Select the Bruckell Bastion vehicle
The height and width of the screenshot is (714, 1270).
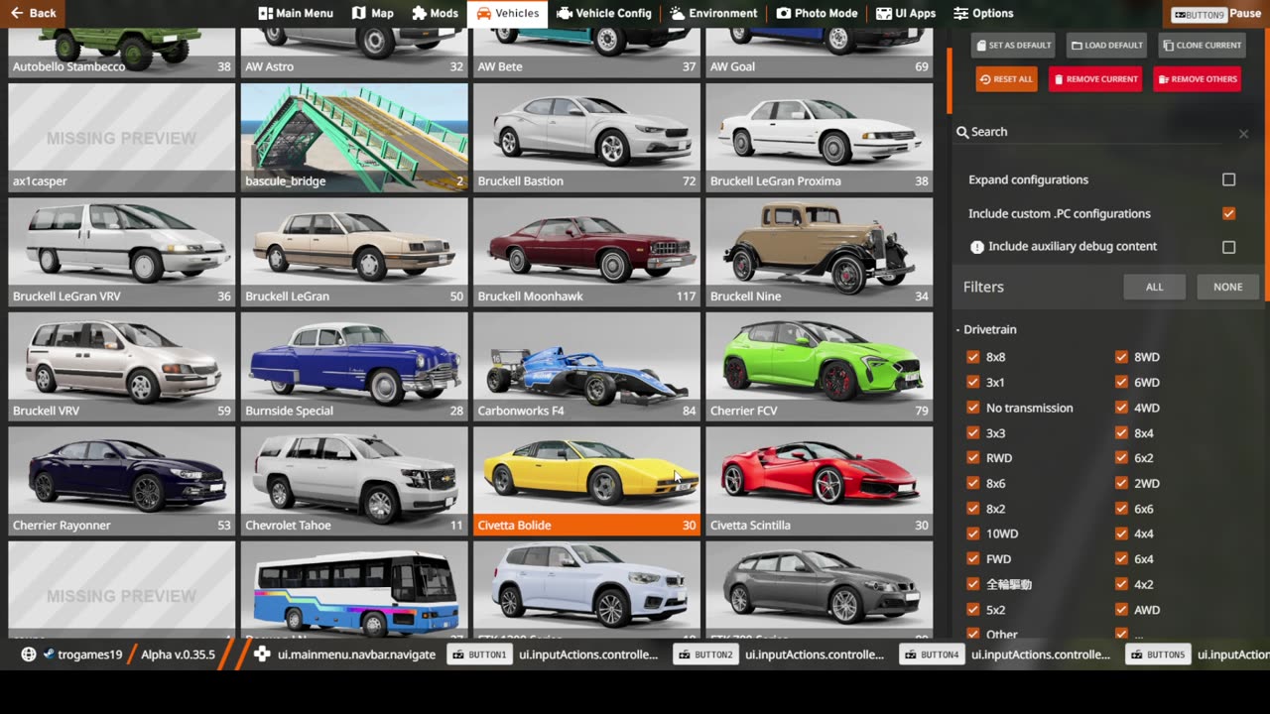click(586, 138)
